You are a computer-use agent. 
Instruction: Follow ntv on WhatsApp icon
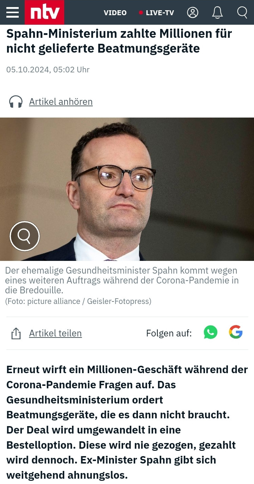[211, 332]
